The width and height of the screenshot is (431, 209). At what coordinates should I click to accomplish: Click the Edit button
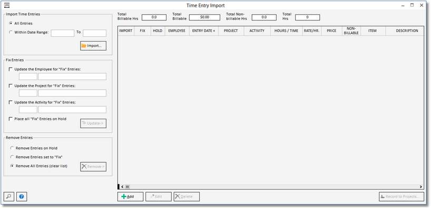158,196
